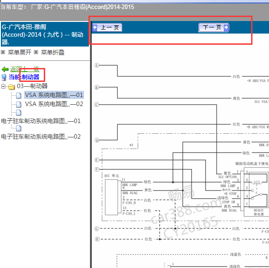Go to next page with 下一页 button
Viewport: 269px width, 268px height.
[x=214, y=27]
